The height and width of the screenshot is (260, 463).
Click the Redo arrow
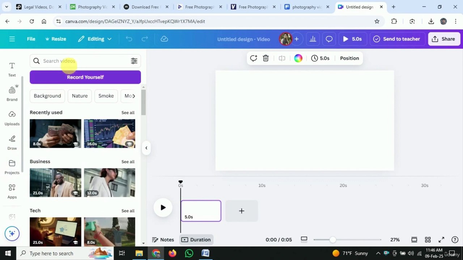[145, 39]
